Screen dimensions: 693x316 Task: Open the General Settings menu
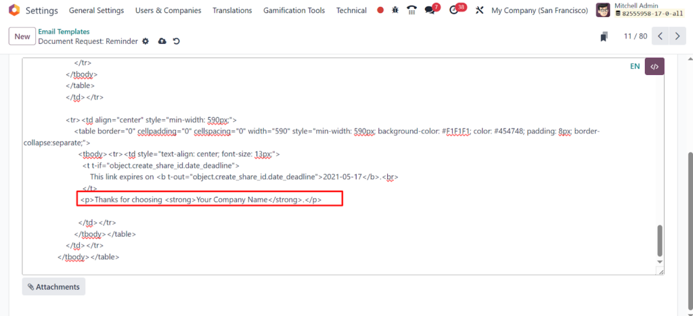[x=96, y=10]
